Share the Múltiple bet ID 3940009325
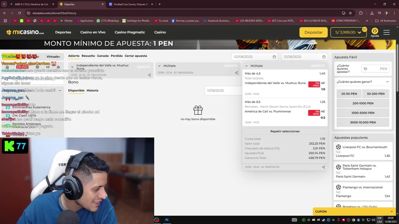The image size is (399, 224). 236,72
